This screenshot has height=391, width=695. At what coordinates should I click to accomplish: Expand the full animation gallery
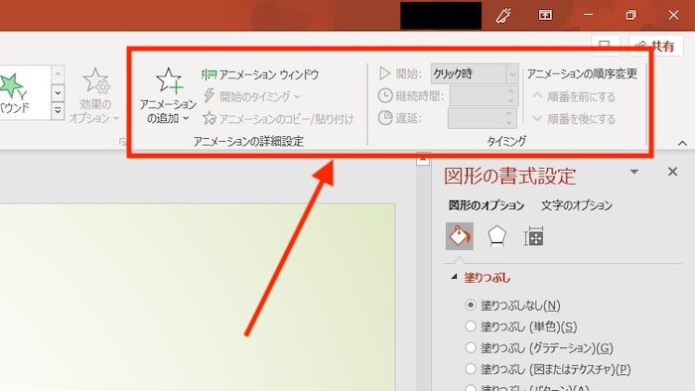click(58, 111)
